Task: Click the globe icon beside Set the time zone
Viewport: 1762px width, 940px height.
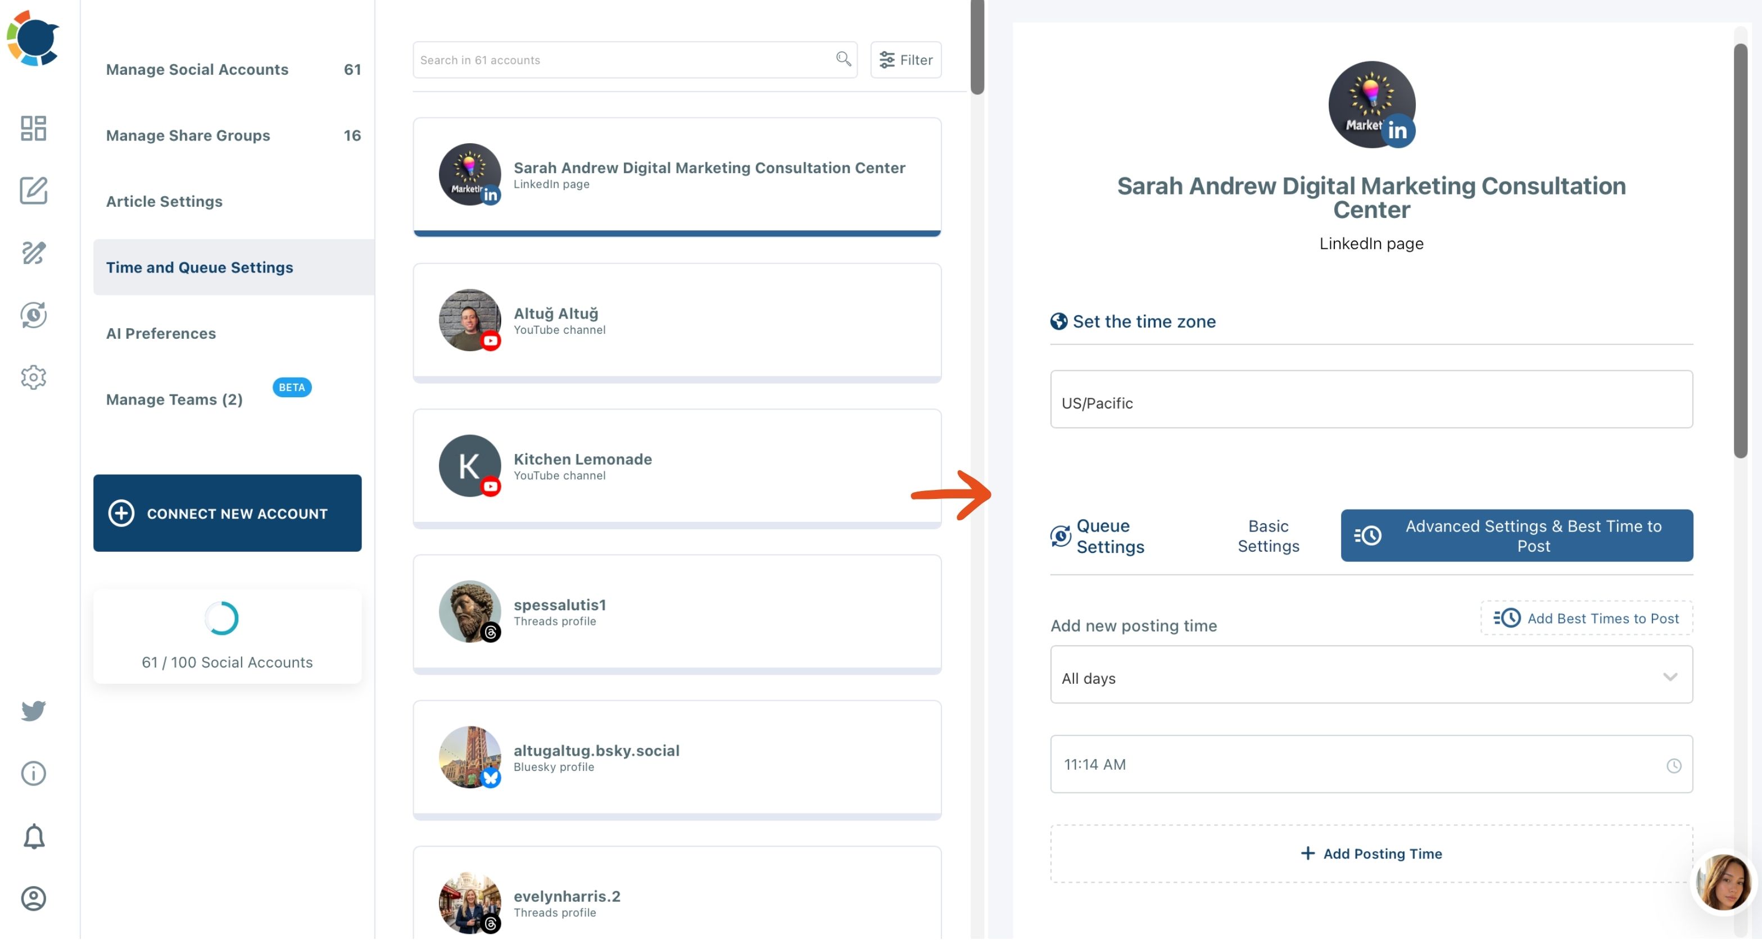Action: pos(1058,321)
